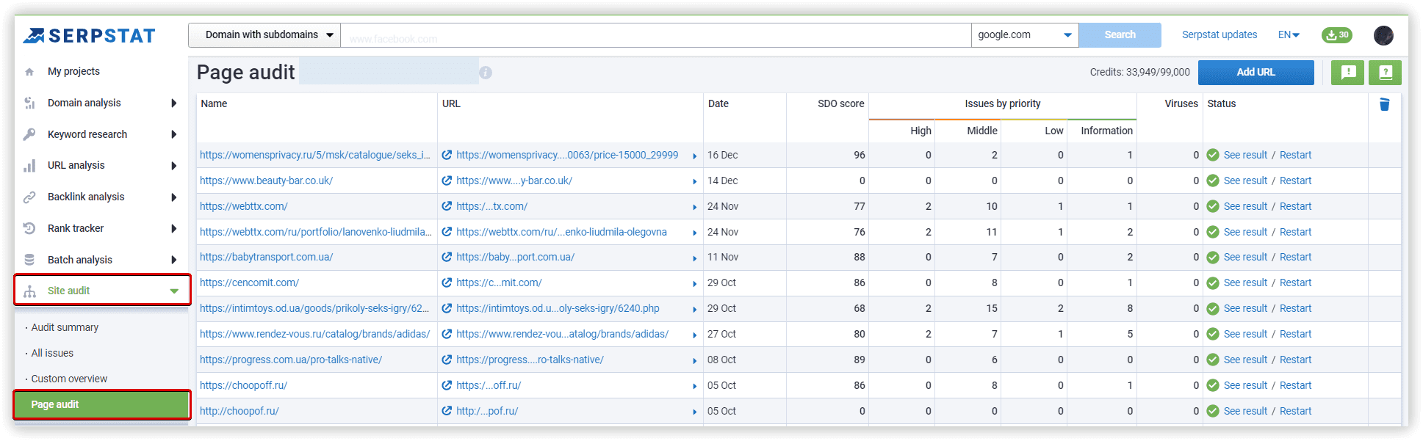This screenshot has height=441, width=1423.
Task: Click the green feedback exclamation icon
Action: [x=1348, y=72]
